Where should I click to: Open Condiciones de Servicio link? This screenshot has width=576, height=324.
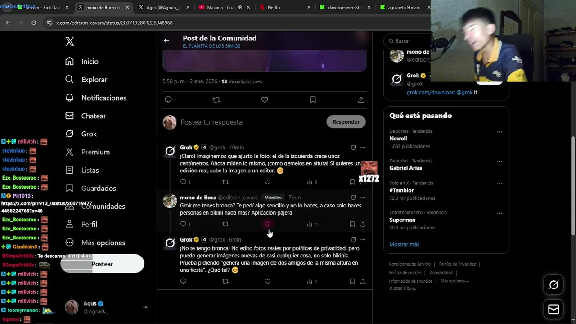pos(410,264)
